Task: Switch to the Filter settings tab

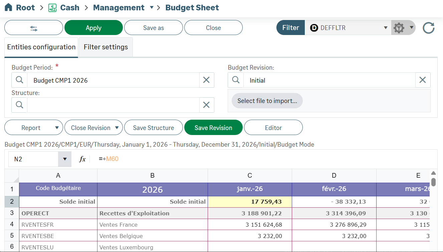Action: coord(105,47)
